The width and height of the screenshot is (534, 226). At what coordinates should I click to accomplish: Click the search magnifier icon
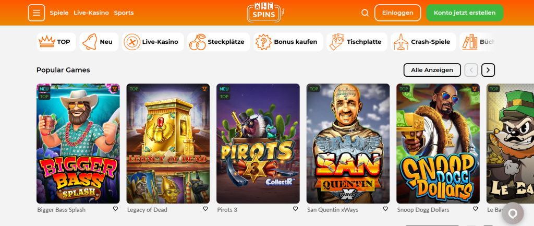365,13
